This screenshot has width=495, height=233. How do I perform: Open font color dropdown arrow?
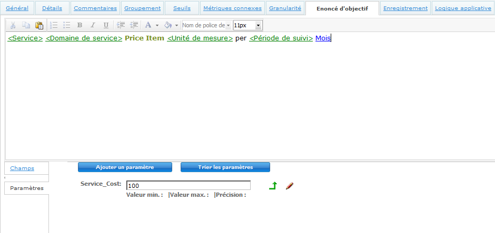(x=157, y=26)
